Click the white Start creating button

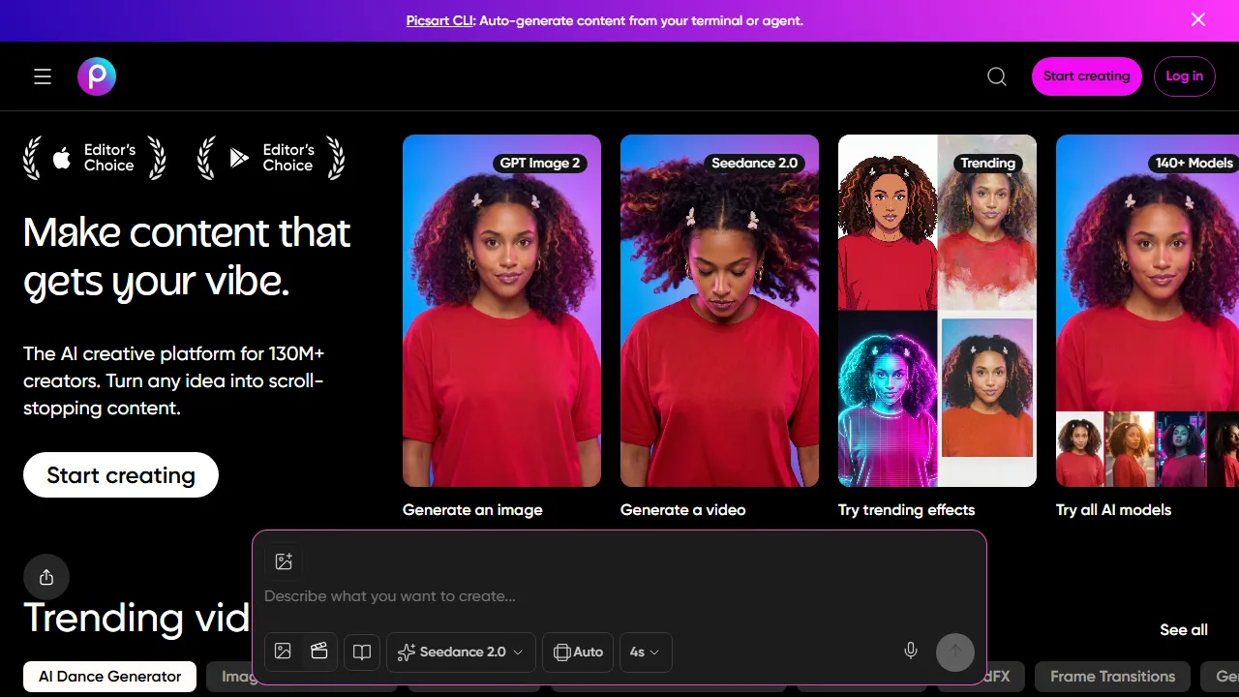(x=121, y=475)
